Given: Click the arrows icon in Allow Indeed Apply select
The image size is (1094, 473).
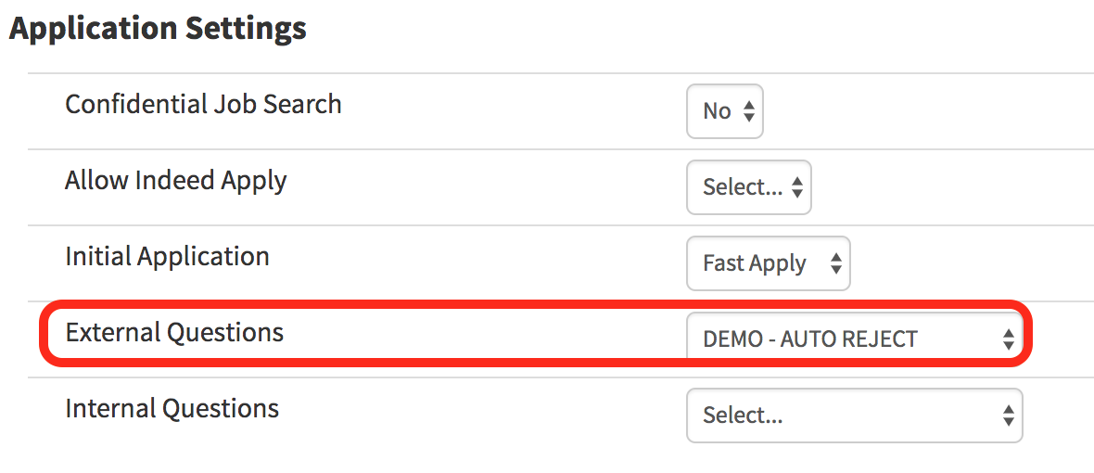Looking at the screenshot, I should tap(797, 188).
